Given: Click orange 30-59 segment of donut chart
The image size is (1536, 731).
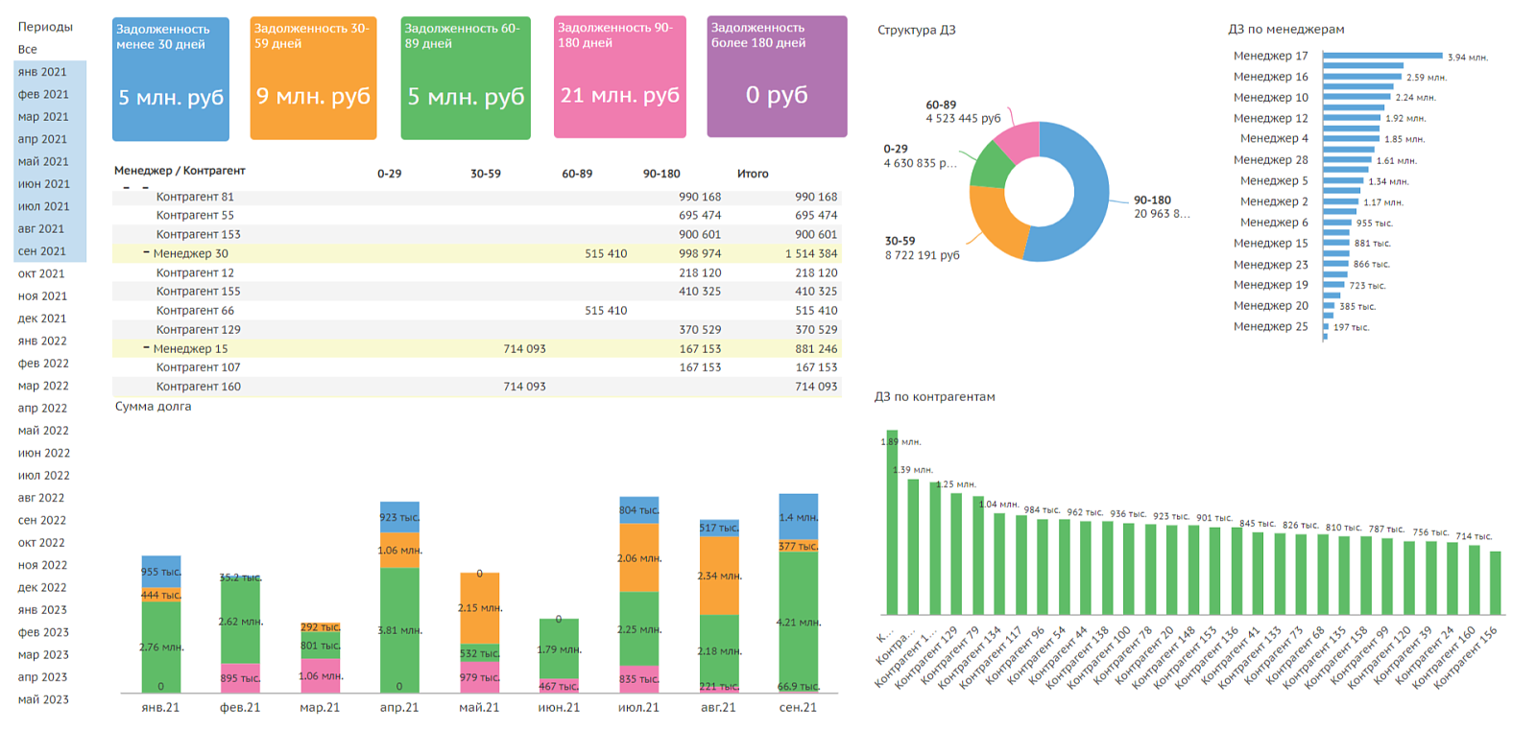Looking at the screenshot, I should point(995,223).
